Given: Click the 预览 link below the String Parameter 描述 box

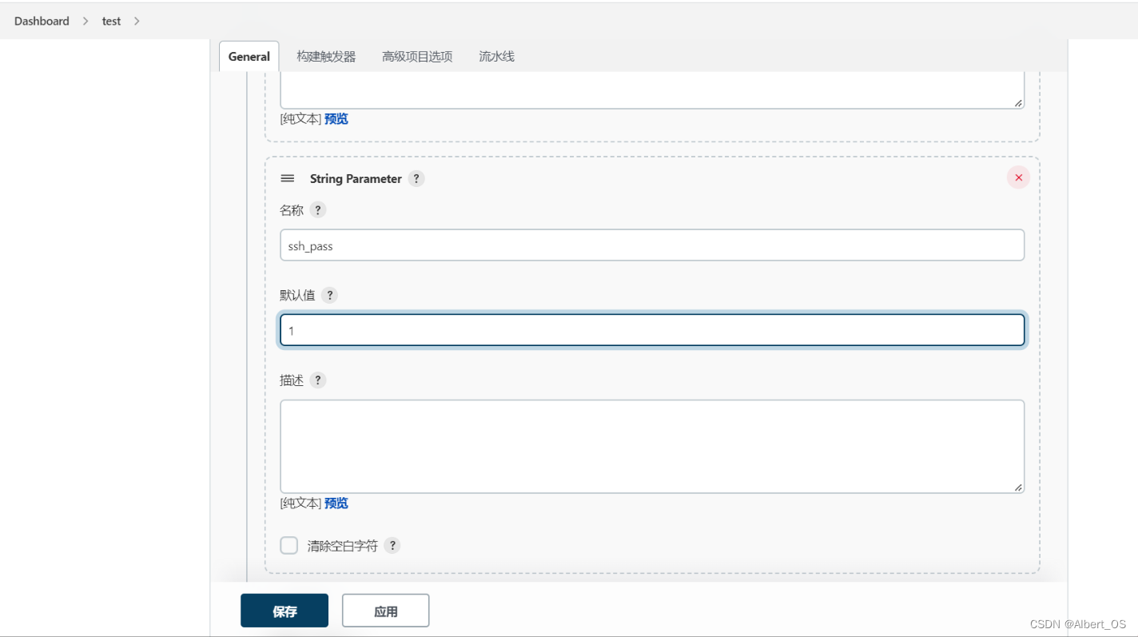Looking at the screenshot, I should tap(336, 504).
